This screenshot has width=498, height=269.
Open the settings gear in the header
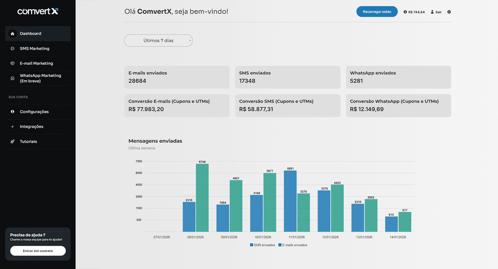[x=449, y=12]
